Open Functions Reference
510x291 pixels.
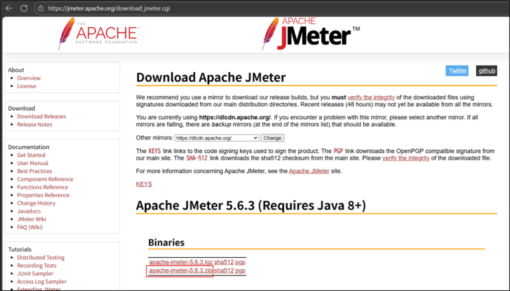[x=42, y=187]
